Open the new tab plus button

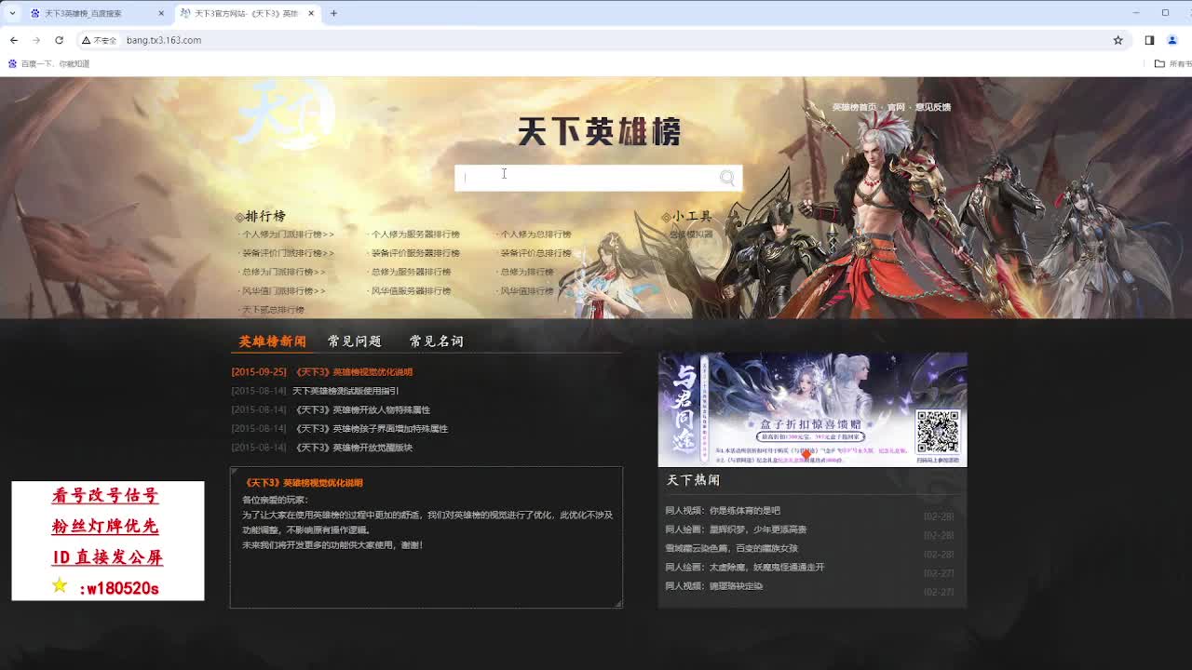pyautogui.click(x=333, y=13)
